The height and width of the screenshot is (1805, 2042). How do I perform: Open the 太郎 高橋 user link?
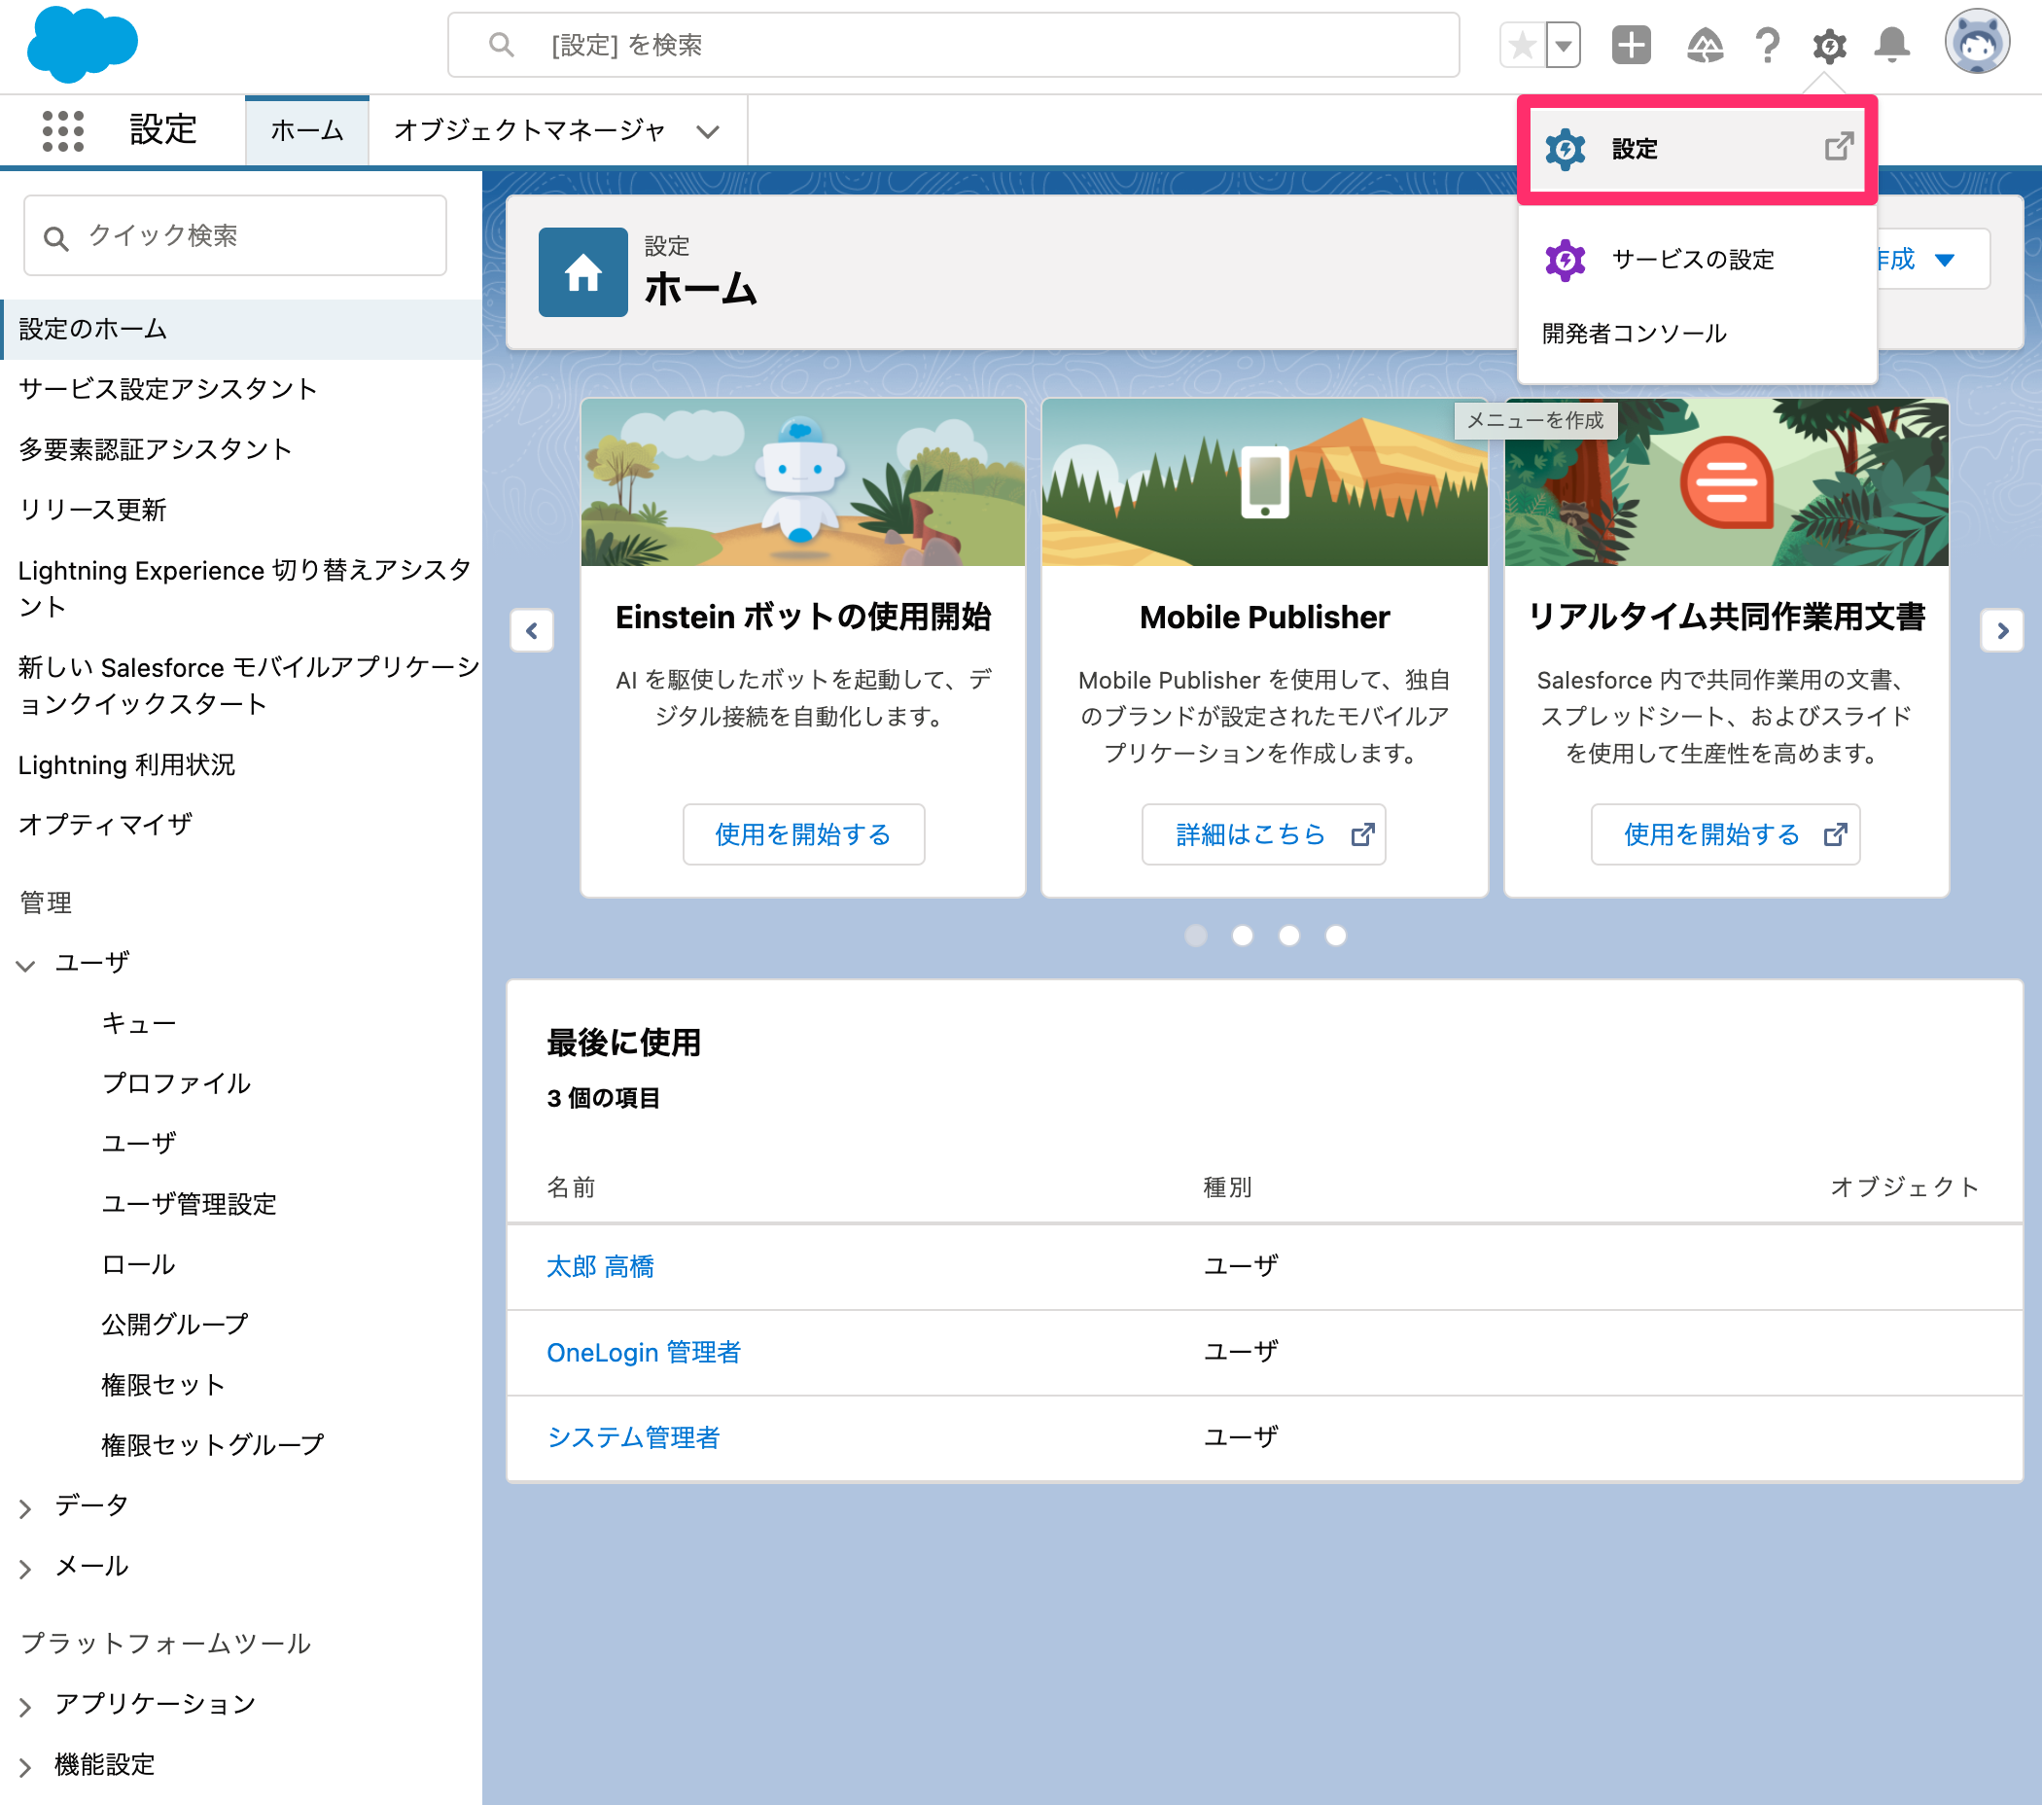(600, 1266)
